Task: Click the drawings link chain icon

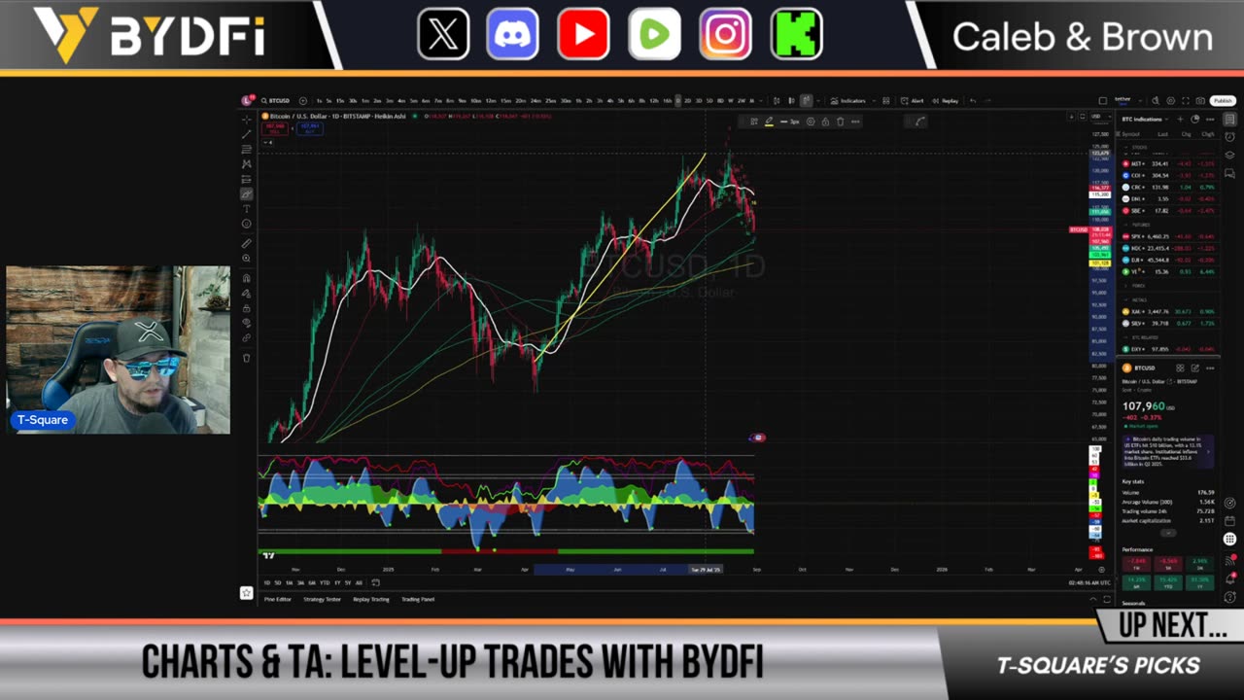Action: (247, 337)
